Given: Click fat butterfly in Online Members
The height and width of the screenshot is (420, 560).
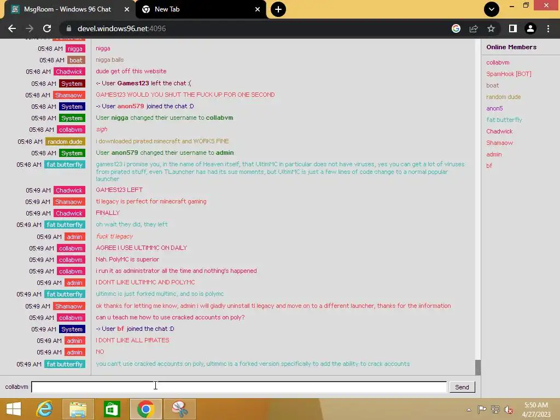Looking at the screenshot, I should 504,120.
